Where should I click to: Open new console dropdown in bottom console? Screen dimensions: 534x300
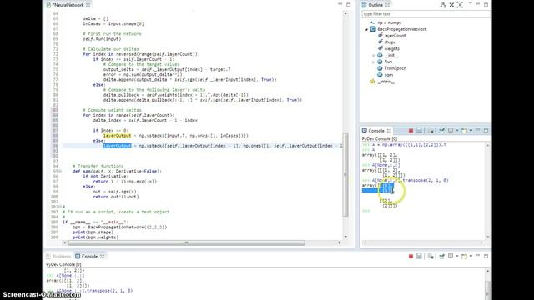[471, 256]
